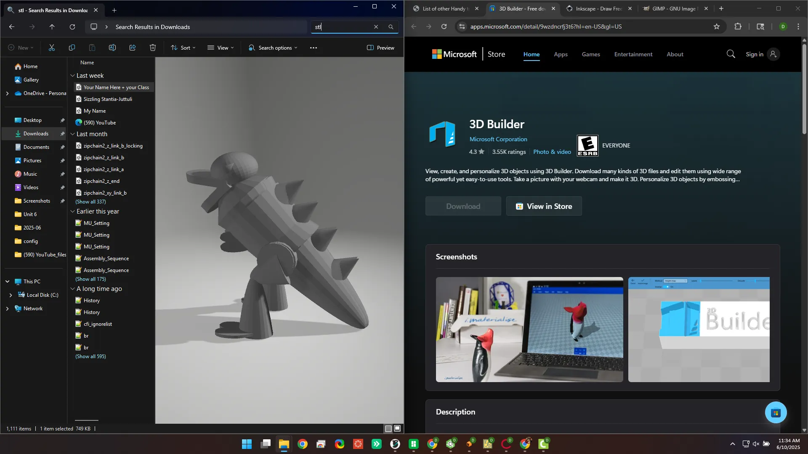Click the search magnifier in Explorer search box
The height and width of the screenshot is (454, 808).
click(x=391, y=27)
